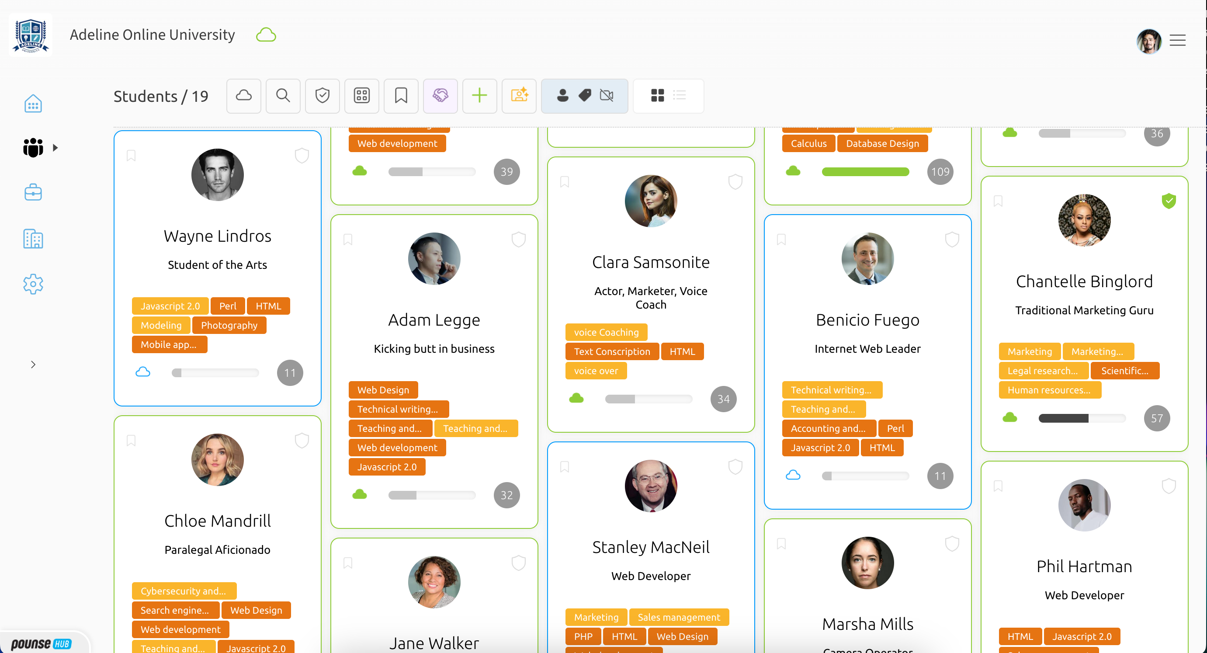Click outline cloud icon on Benicio Fuego card

click(x=793, y=475)
